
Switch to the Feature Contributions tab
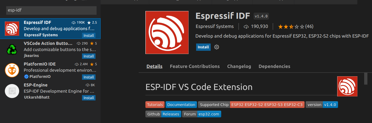point(194,66)
